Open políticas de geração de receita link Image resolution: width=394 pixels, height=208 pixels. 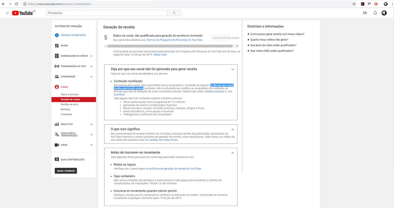coord(175,168)
